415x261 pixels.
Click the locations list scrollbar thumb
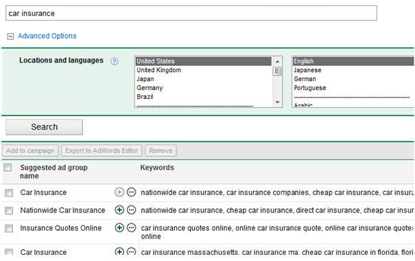(x=277, y=71)
